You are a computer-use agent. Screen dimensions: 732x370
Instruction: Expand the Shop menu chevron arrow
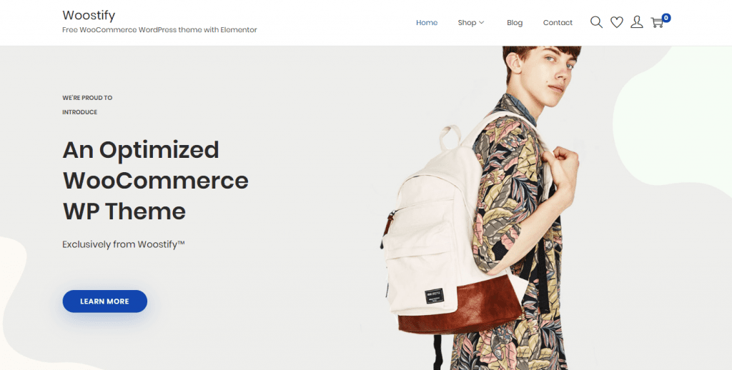coord(482,22)
